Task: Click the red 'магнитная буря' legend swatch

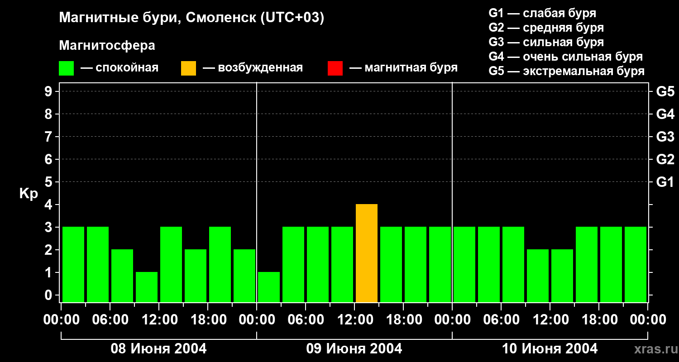Action: 335,68
